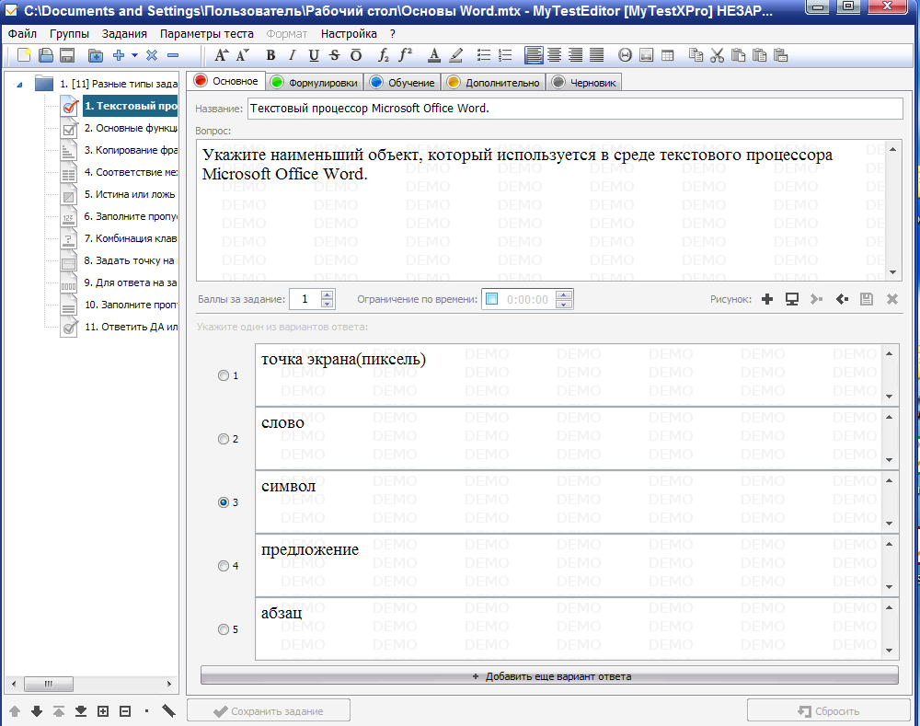Switch to the Дополнительно tab
The width and height of the screenshot is (920, 726).
point(494,83)
